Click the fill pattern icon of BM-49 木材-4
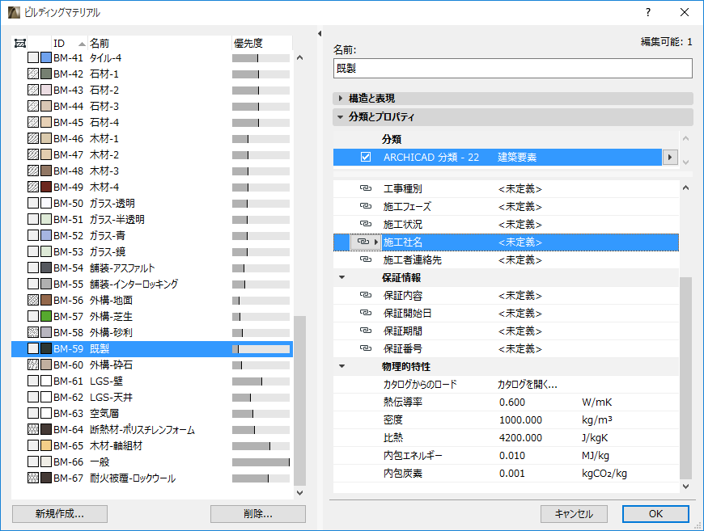Image resolution: width=704 pixels, height=531 pixels. (x=33, y=187)
